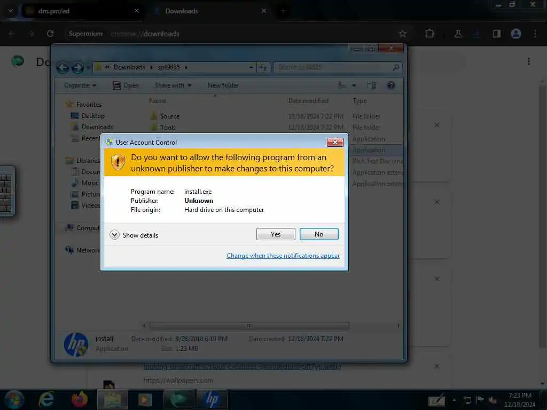Open the browser tab search dropdown

pos(11,11)
